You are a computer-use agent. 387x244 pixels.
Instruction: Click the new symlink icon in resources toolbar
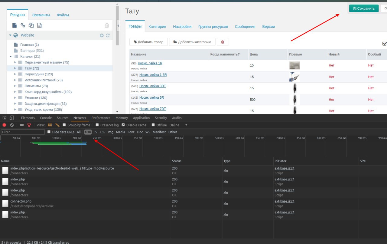tap(31, 25)
